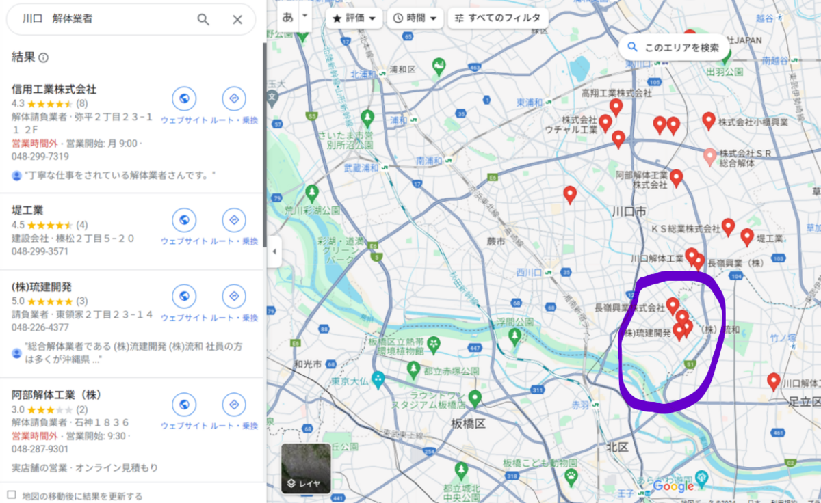The width and height of the screenshot is (821, 503).
Task: Click the search magnifier icon
Action: (203, 19)
